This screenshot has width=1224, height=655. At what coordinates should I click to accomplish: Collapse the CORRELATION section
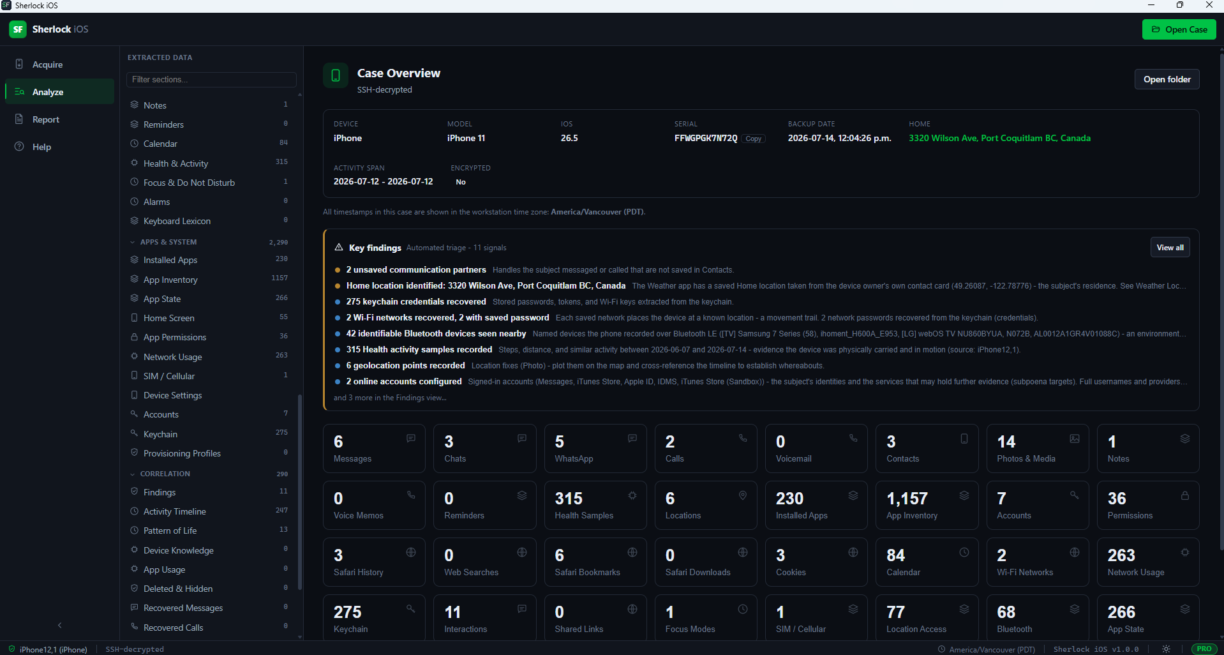click(133, 474)
